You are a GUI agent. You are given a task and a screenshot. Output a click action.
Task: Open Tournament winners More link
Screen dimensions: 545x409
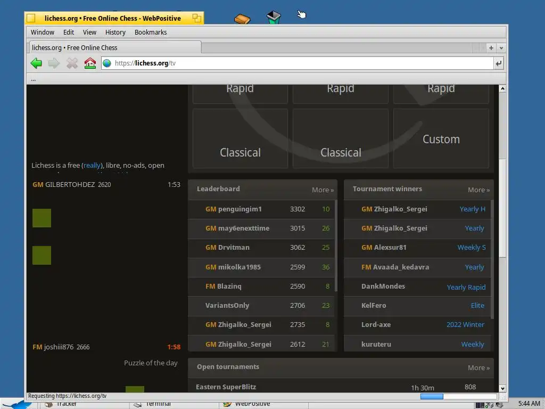click(x=478, y=190)
